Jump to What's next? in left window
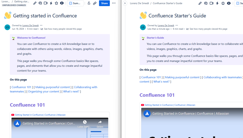 coord(71,92)
